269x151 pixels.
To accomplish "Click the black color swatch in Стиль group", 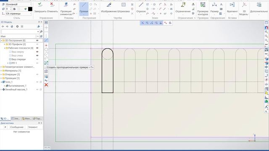I will tap(30, 9).
